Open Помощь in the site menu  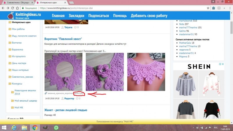click(x=120, y=16)
